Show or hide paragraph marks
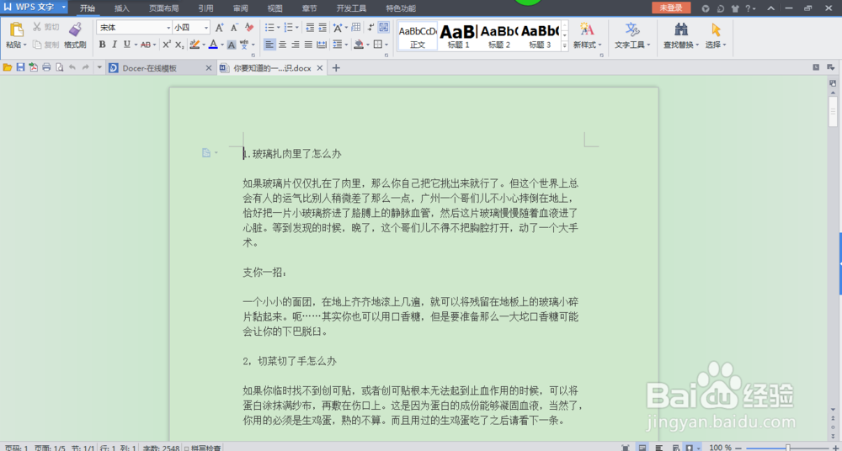 (x=370, y=28)
